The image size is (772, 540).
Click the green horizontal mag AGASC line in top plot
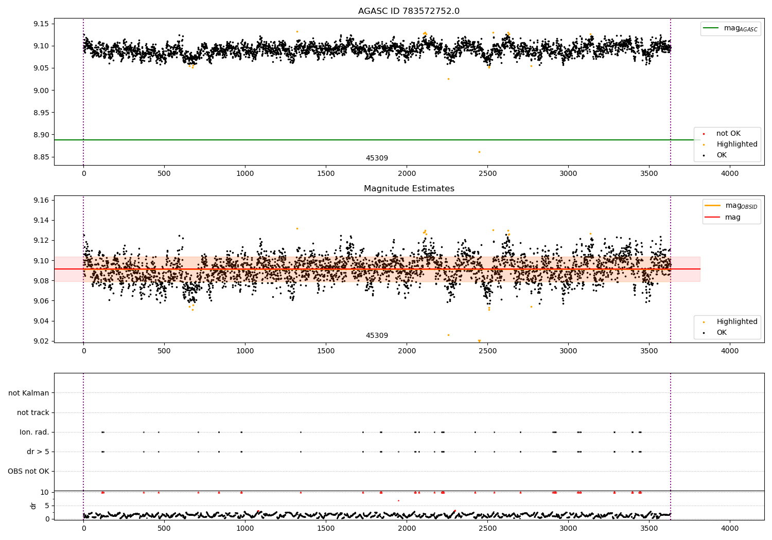tap(377, 140)
